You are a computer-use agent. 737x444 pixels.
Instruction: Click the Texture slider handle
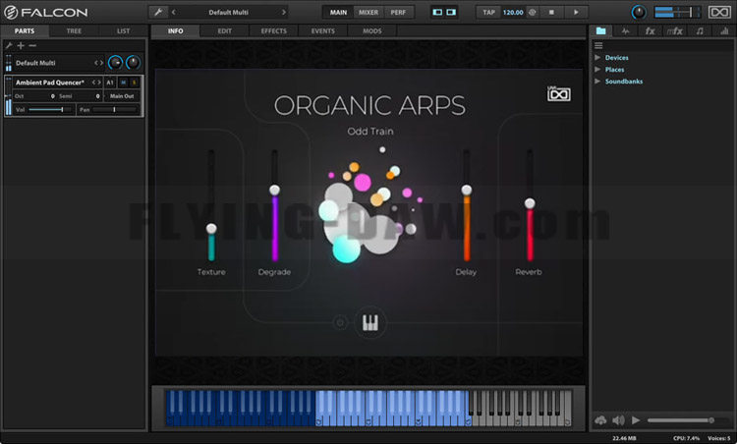211,228
